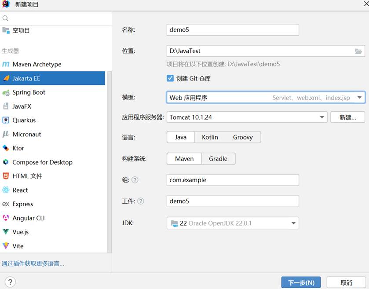
Task: Select Java as the language
Action: pos(180,137)
